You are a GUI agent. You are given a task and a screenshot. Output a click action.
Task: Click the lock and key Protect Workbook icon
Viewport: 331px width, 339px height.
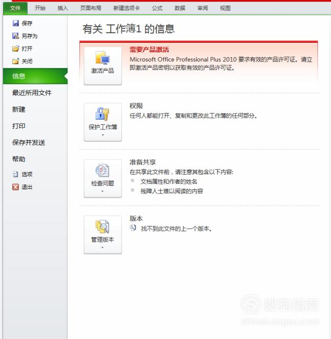[102, 114]
